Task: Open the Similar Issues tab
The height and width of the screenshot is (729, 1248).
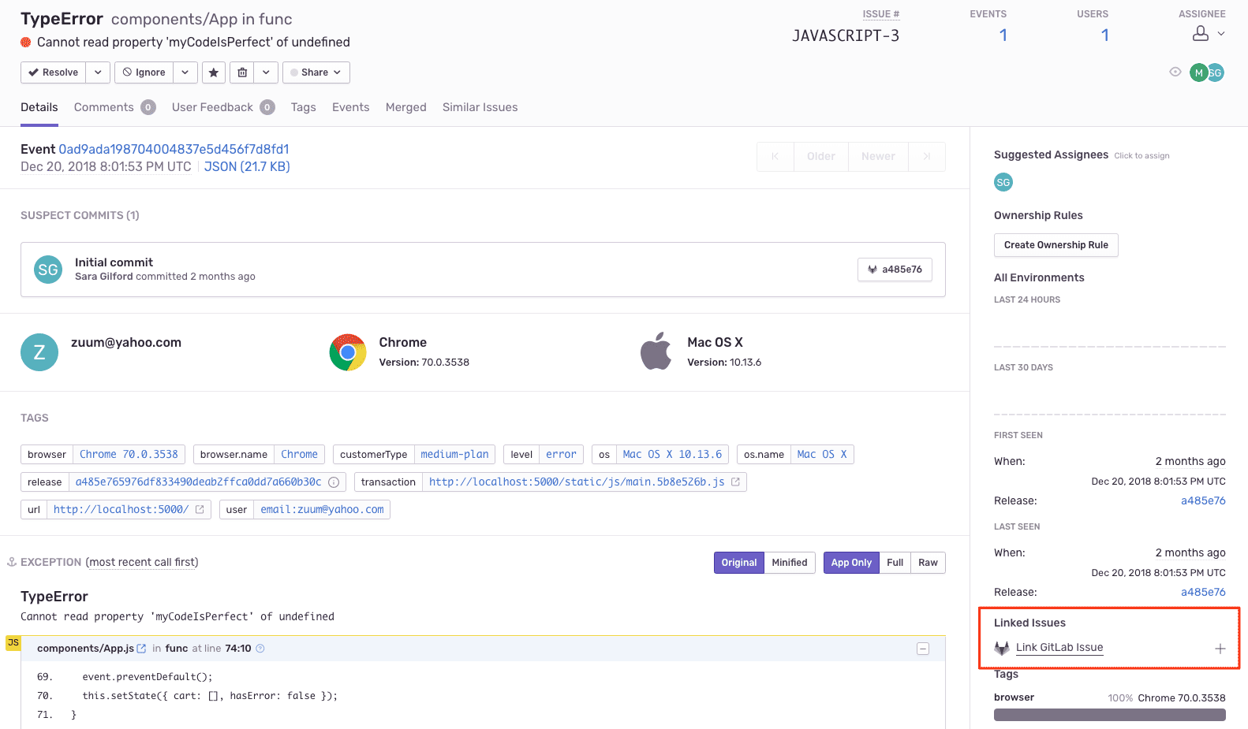Action: (480, 107)
